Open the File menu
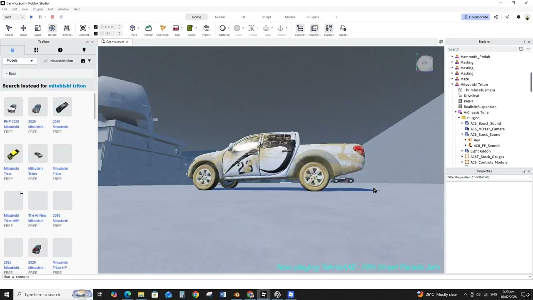This screenshot has height=300, width=533. click(x=5, y=9)
